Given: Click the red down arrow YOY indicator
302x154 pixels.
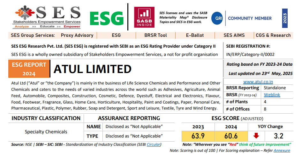Looking at the screenshot, I should pos(256,136).
